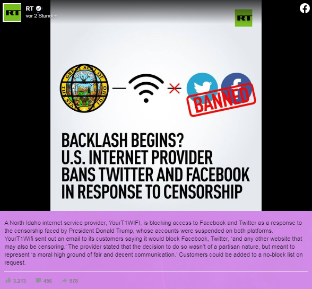The width and height of the screenshot is (312, 289).
Task: Click the post description mentioning YourT1WIFI
Action: click(x=153, y=243)
